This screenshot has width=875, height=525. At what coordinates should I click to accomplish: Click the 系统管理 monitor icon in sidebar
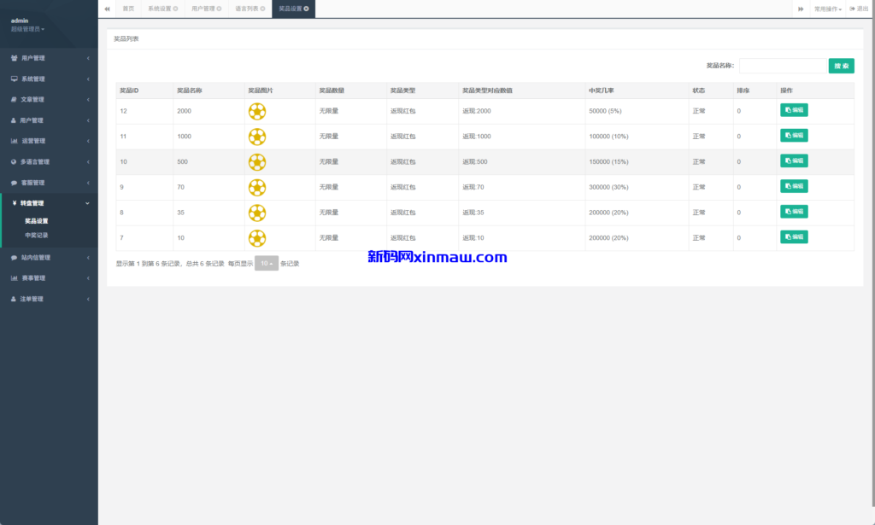[14, 79]
